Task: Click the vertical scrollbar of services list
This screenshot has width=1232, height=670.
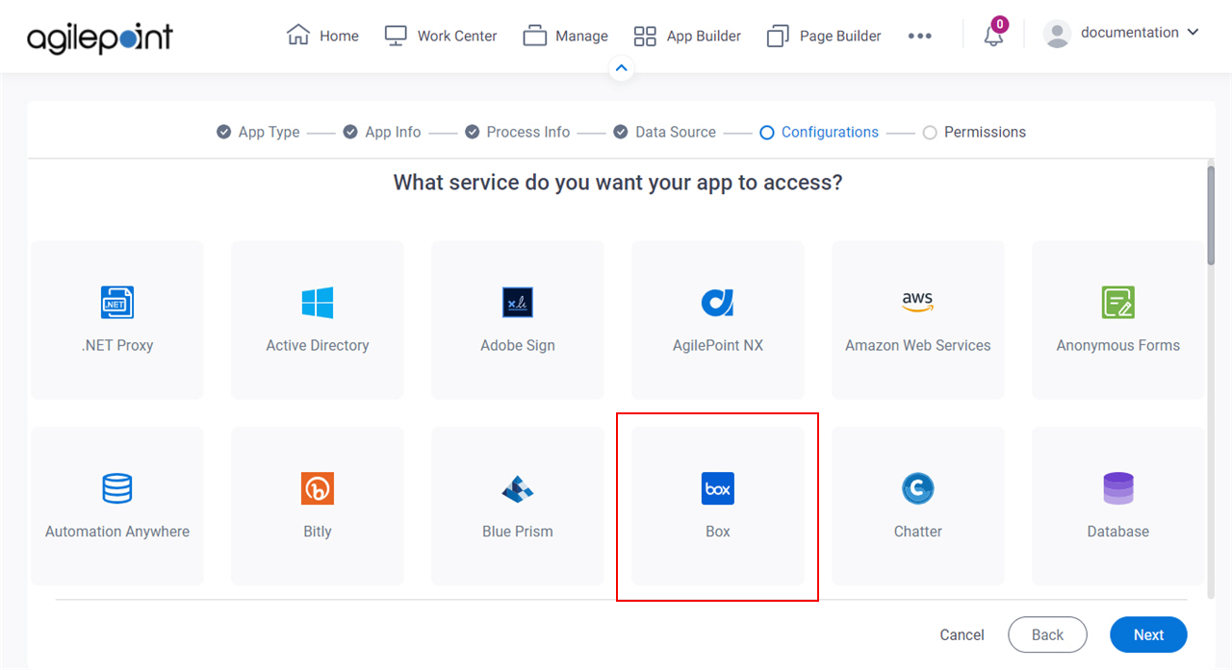Action: (x=1211, y=215)
